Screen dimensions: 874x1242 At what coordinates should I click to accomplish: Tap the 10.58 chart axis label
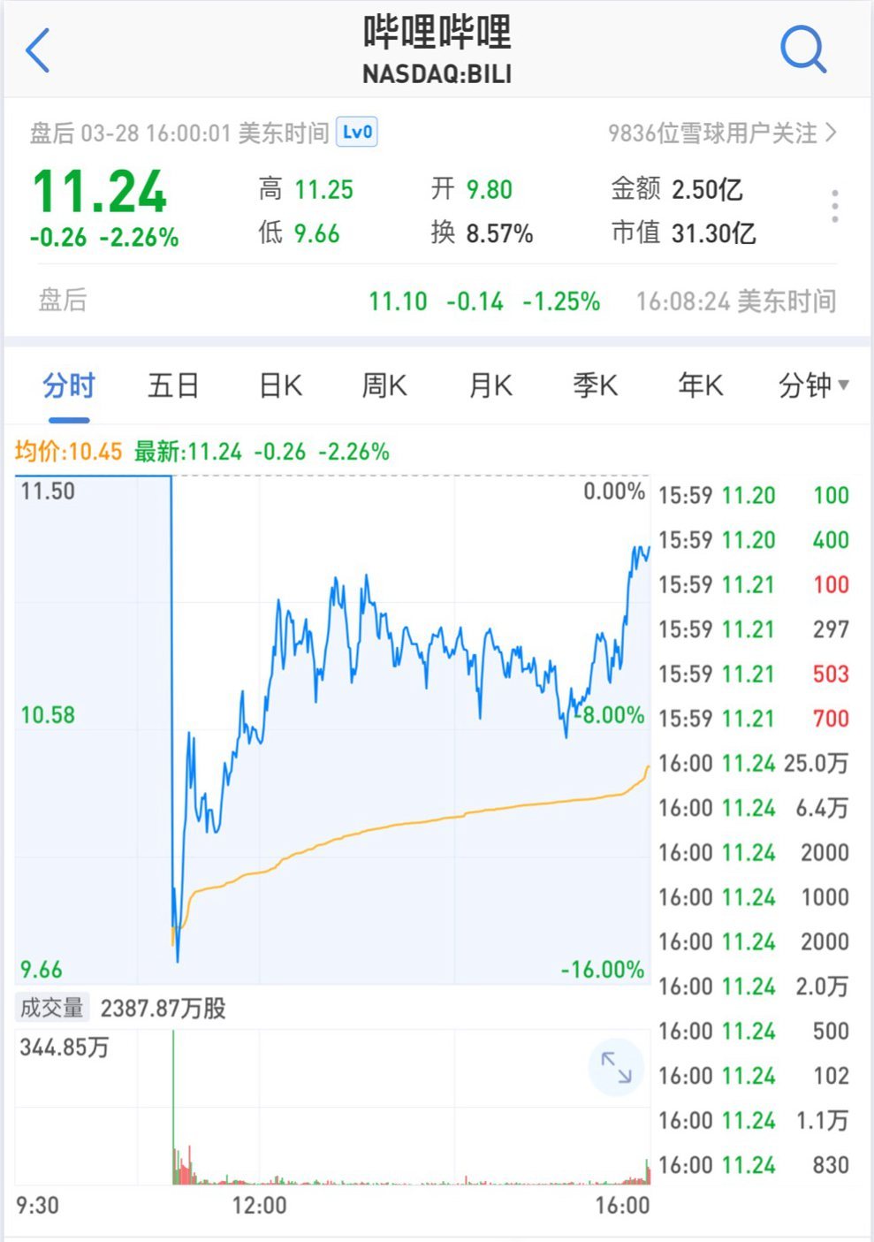click(x=48, y=715)
